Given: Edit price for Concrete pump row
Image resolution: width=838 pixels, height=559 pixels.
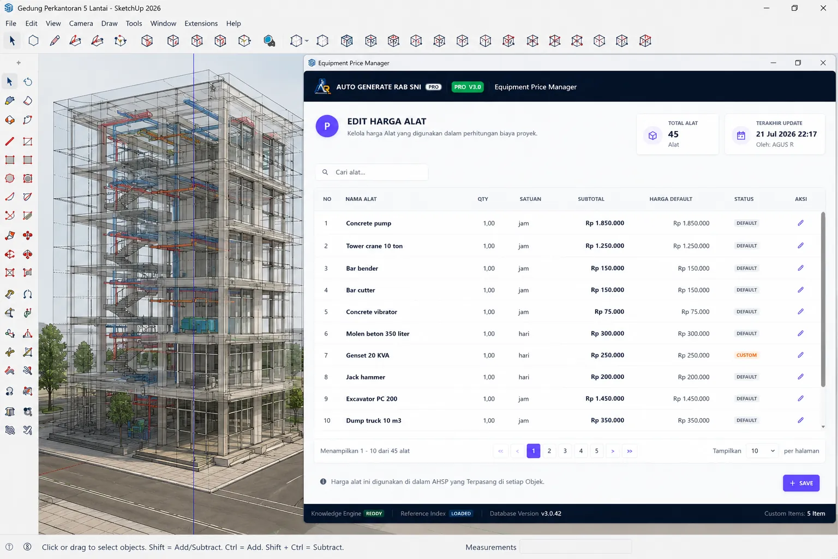Looking at the screenshot, I should [800, 223].
